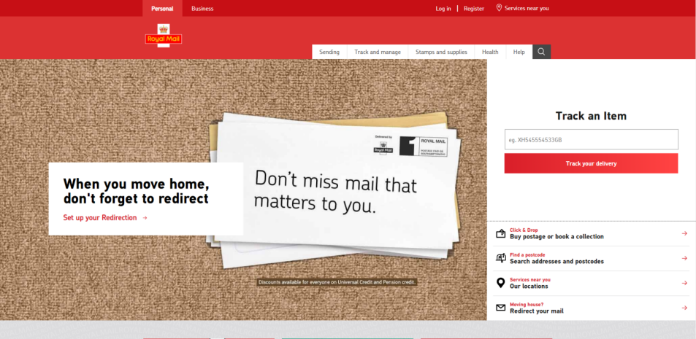Switch to the Business tab

pos(202,9)
